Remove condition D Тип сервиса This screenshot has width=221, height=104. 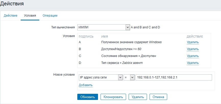coord(193,63)
